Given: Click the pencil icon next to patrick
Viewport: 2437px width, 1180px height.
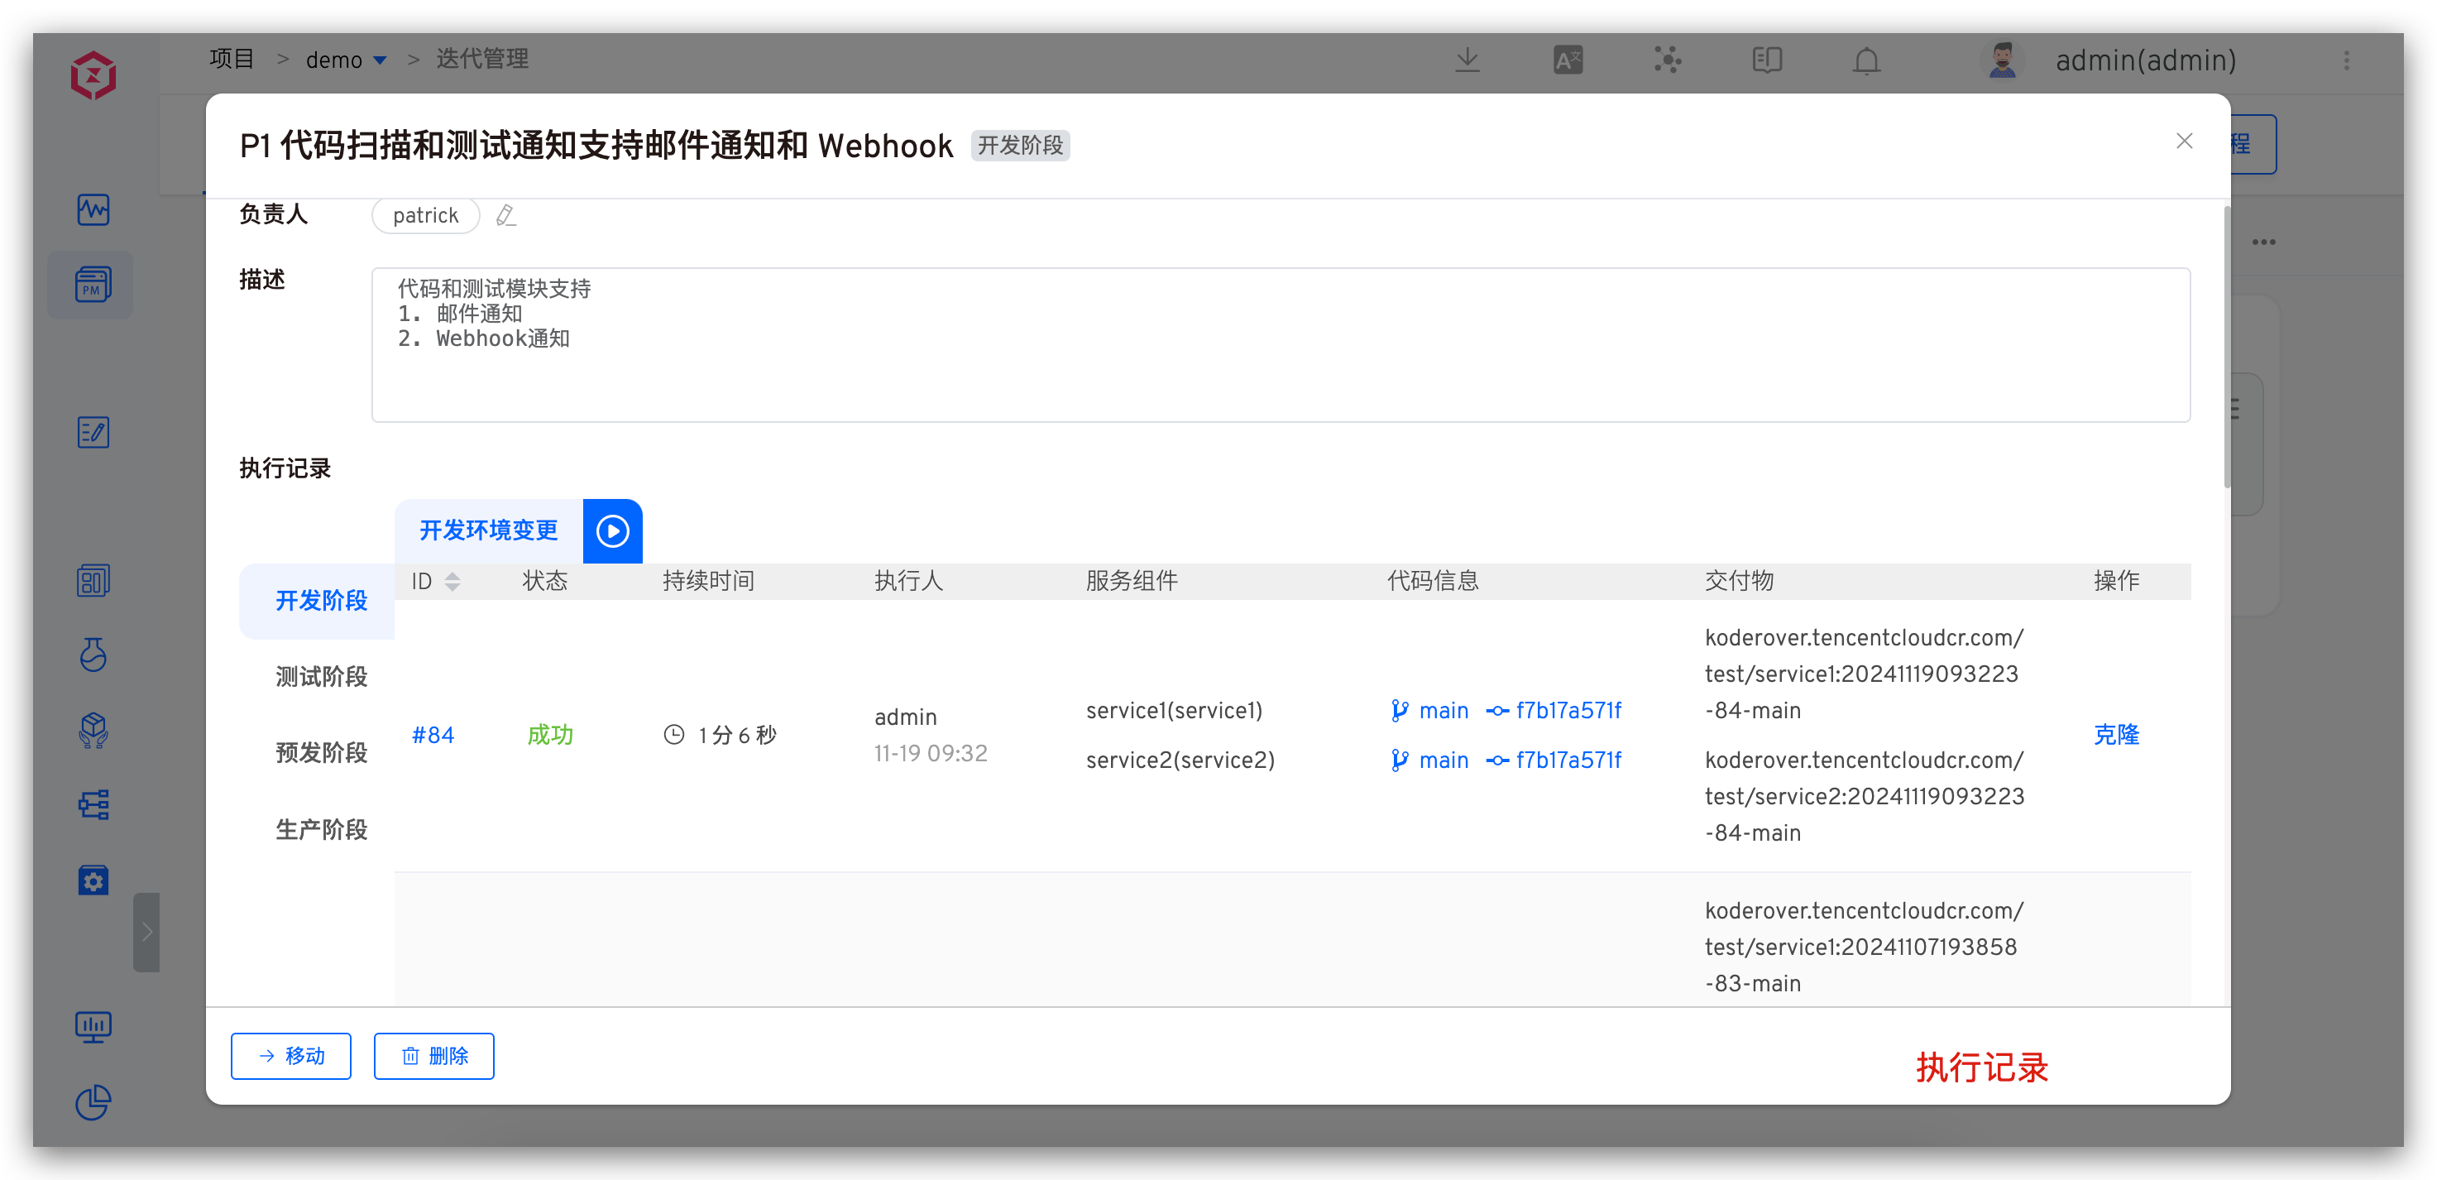Looking at the screenshot, I should click(x=506, y=216).
